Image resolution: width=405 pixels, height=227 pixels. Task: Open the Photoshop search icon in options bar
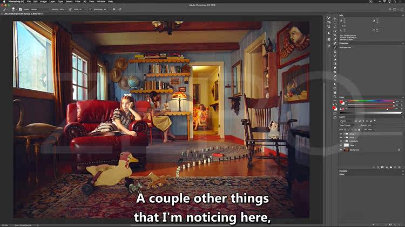tap(390, 10)
